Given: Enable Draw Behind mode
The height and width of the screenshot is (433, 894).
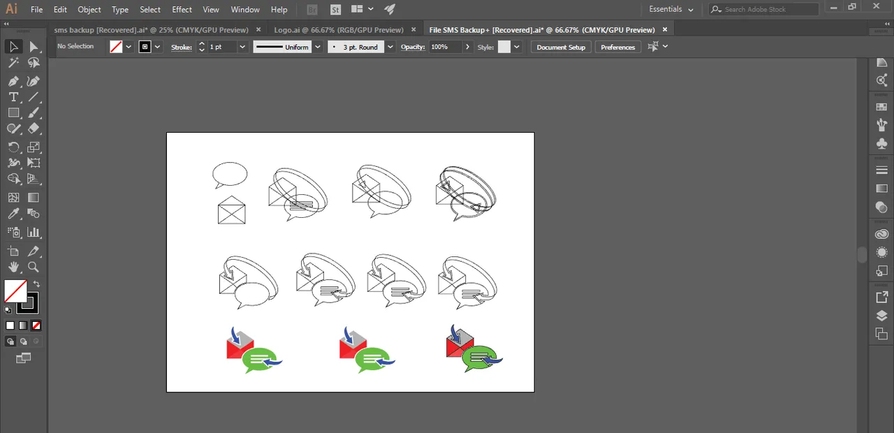Looking at the screenshot, I should pos(23,342).
